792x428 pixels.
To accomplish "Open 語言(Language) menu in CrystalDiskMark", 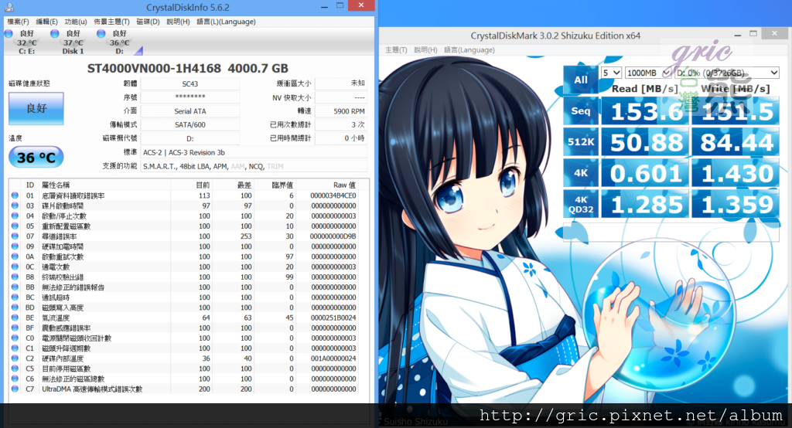I will (x=469, y=50).
